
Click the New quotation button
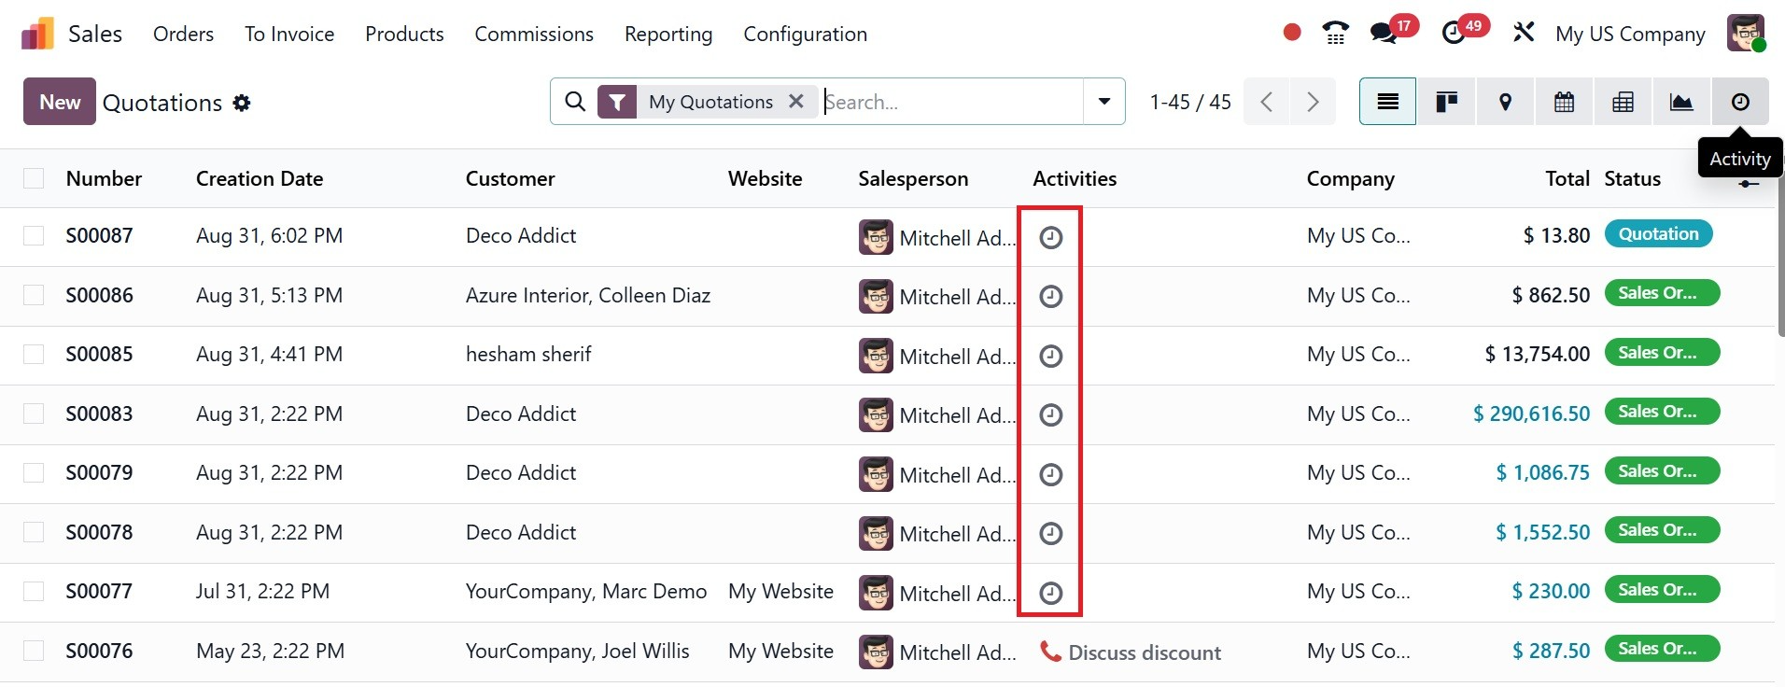[x=60, y=102]
